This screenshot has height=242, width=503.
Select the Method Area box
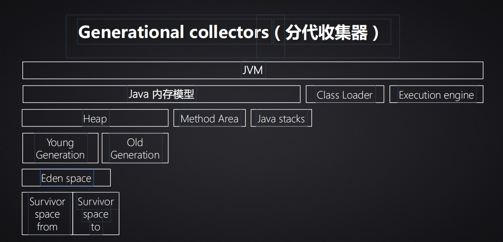coord(209,119)
